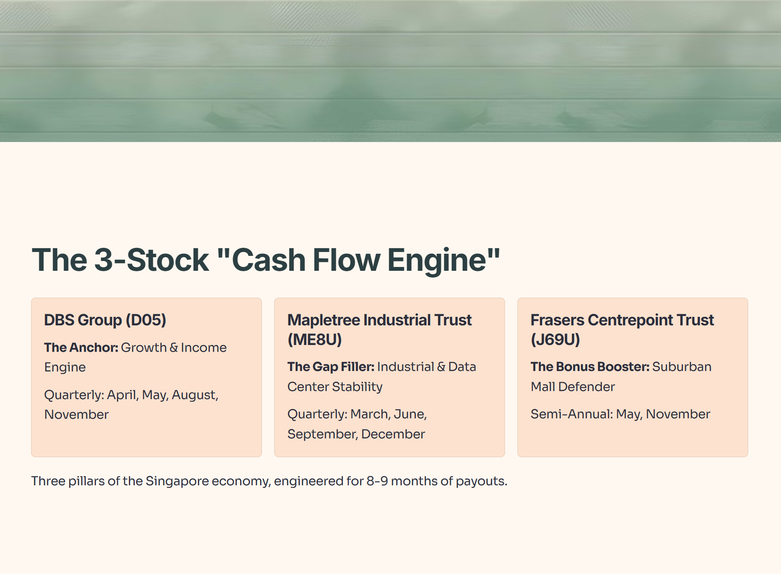The height and width of the screenshot is (574, 781).
Task: Click the green banner image at top
Action: (390, 71)
